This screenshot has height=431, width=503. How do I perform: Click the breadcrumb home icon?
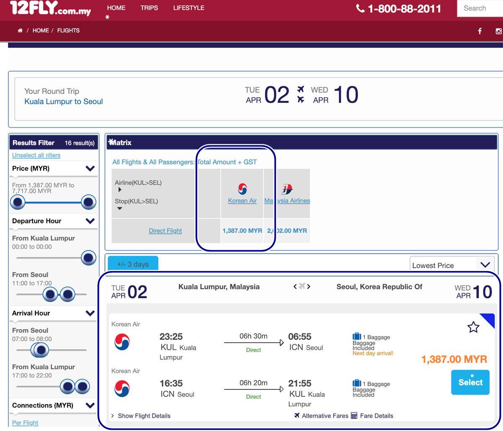coord(20,31)
